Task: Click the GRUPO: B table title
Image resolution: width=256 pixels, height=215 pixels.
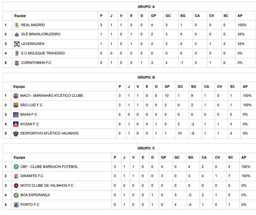Action: click(x=146, y=77)
